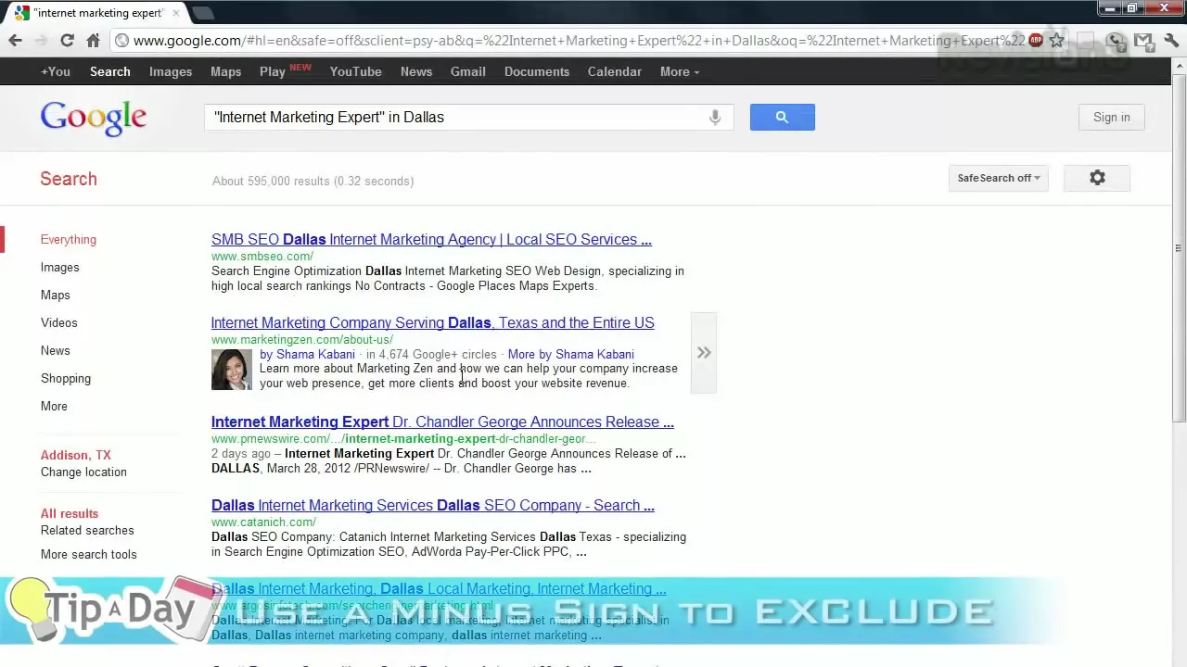This screenshot has height=667, width=1187.
Task: Expand More search tools
Action: [89, 554]
